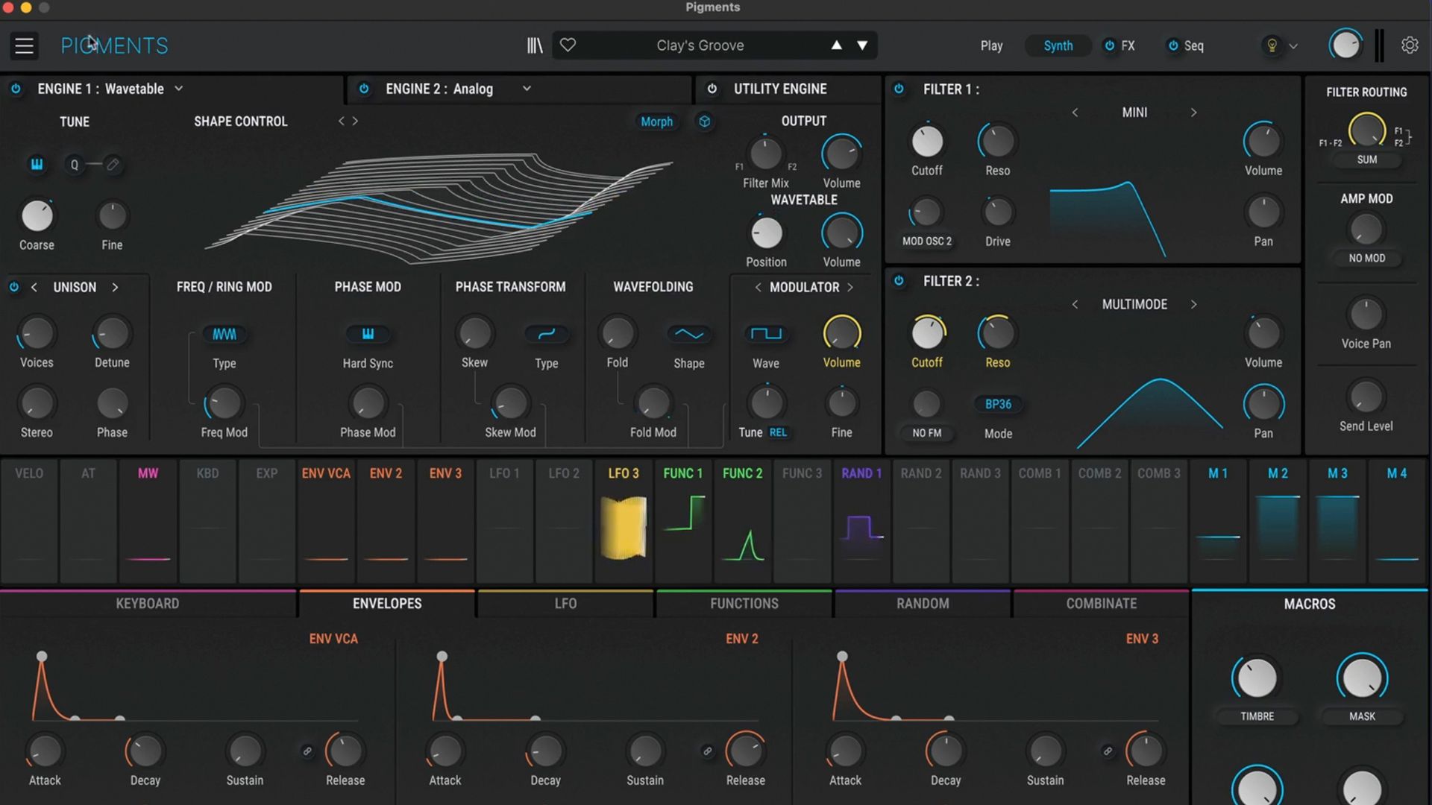Open the preset library browser icon
The width and height of the screenshot is (1432, 805).
pyautogui.click(x=535, y=45)
